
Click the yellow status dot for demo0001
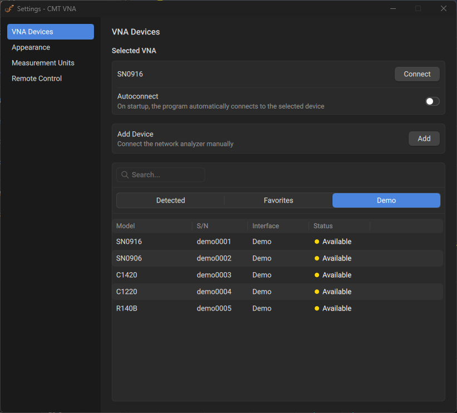click(317, 242)
